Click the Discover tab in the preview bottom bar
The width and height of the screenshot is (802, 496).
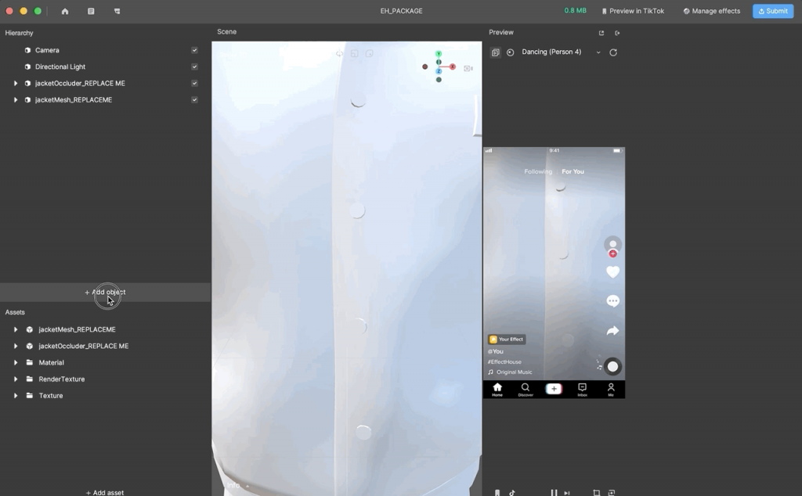[x=526, y=390]
